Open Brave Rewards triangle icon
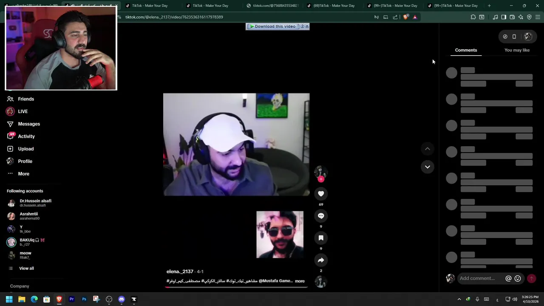 (415, 17)
